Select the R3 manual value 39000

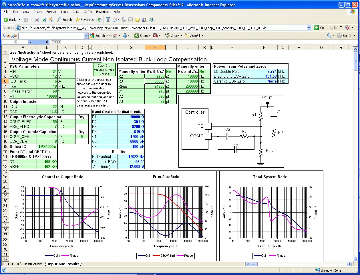coord(155,81)
